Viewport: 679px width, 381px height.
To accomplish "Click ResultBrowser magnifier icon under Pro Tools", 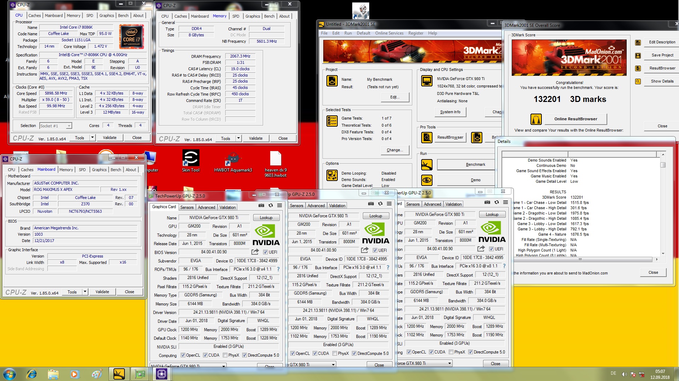I will coord(427,137).
